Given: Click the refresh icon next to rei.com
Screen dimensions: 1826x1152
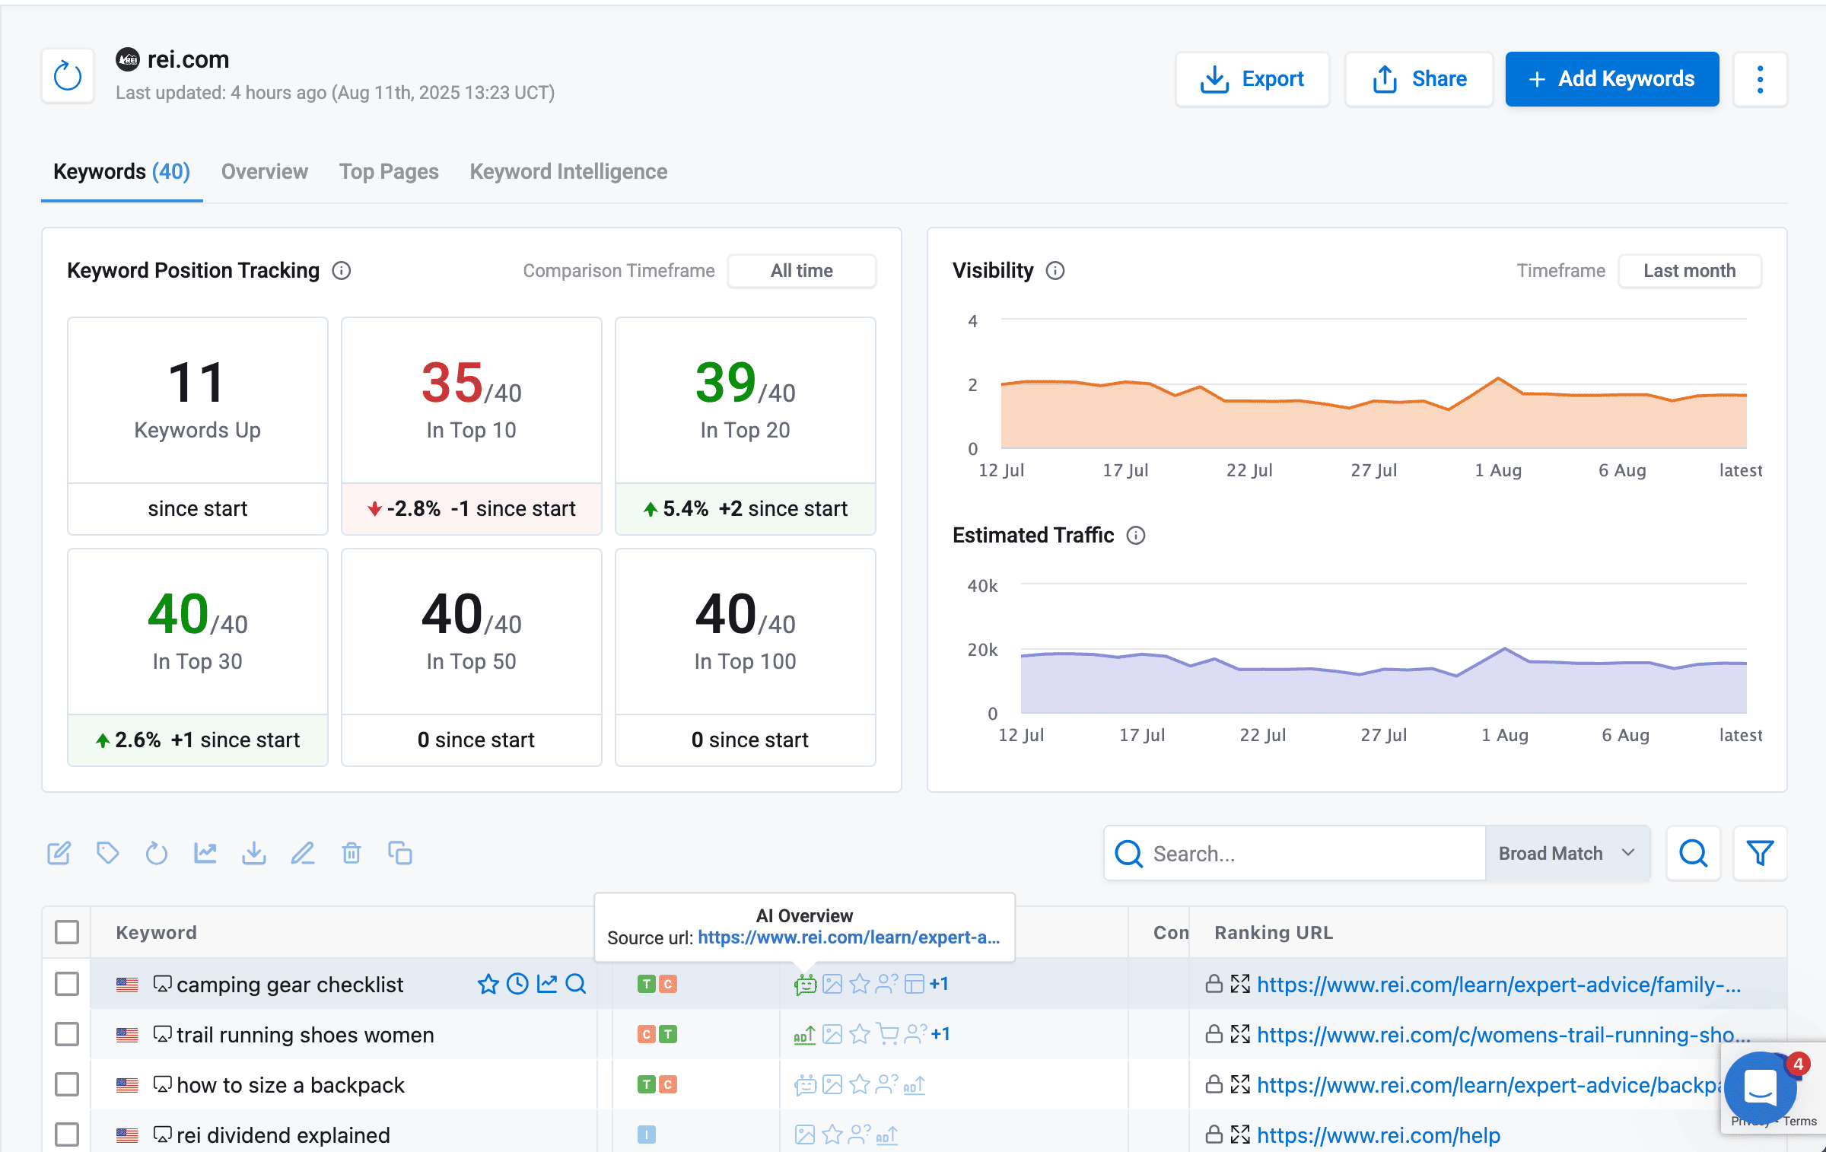Looking at the screenshot, I should pos(68,76).
